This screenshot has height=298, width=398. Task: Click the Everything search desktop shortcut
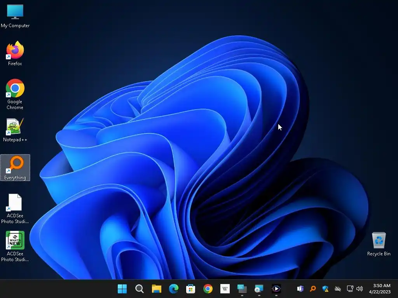pyautogui.click(x=15, y=168)
